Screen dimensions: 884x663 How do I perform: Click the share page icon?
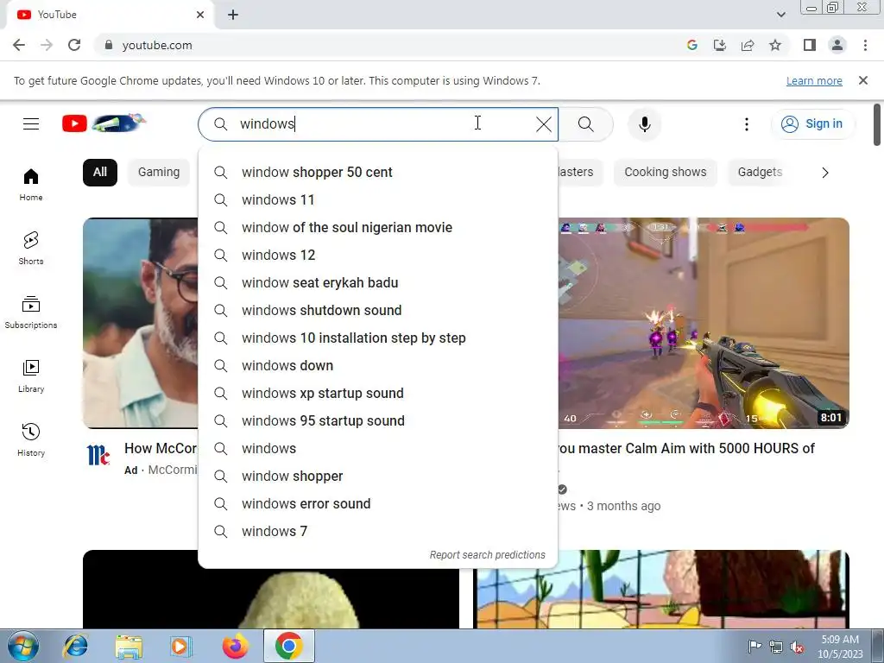pos(748,45)
